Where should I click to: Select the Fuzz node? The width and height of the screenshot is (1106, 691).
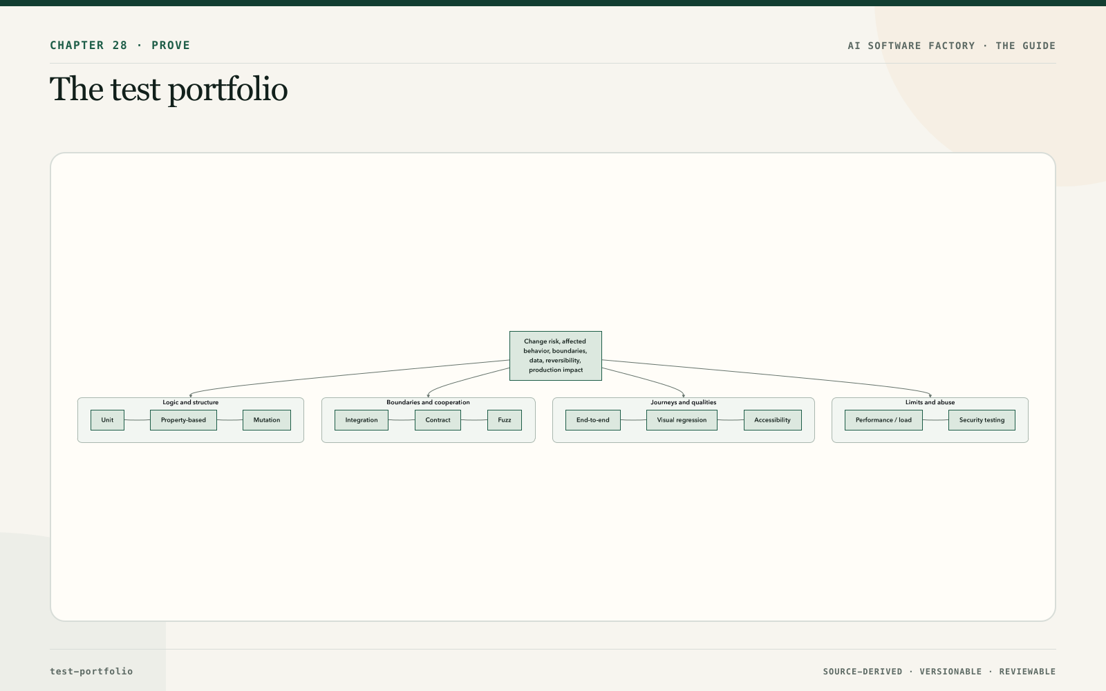pos(505,420)
